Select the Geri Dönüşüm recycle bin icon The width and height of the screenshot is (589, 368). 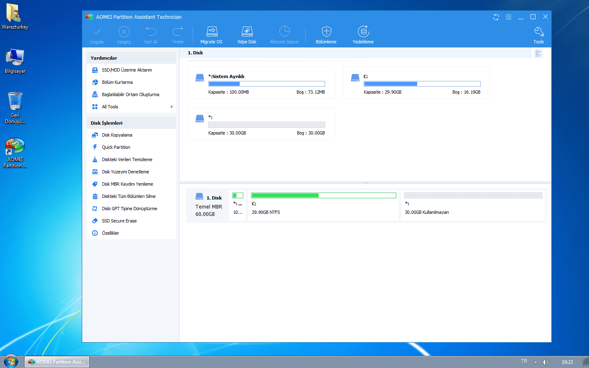[15, 108]
